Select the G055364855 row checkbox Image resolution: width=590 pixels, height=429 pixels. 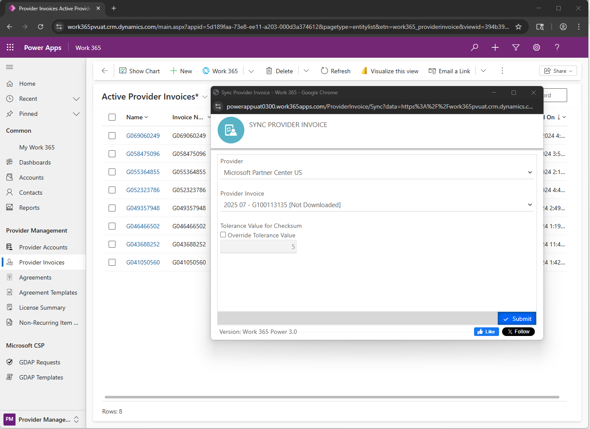point(112,172)
